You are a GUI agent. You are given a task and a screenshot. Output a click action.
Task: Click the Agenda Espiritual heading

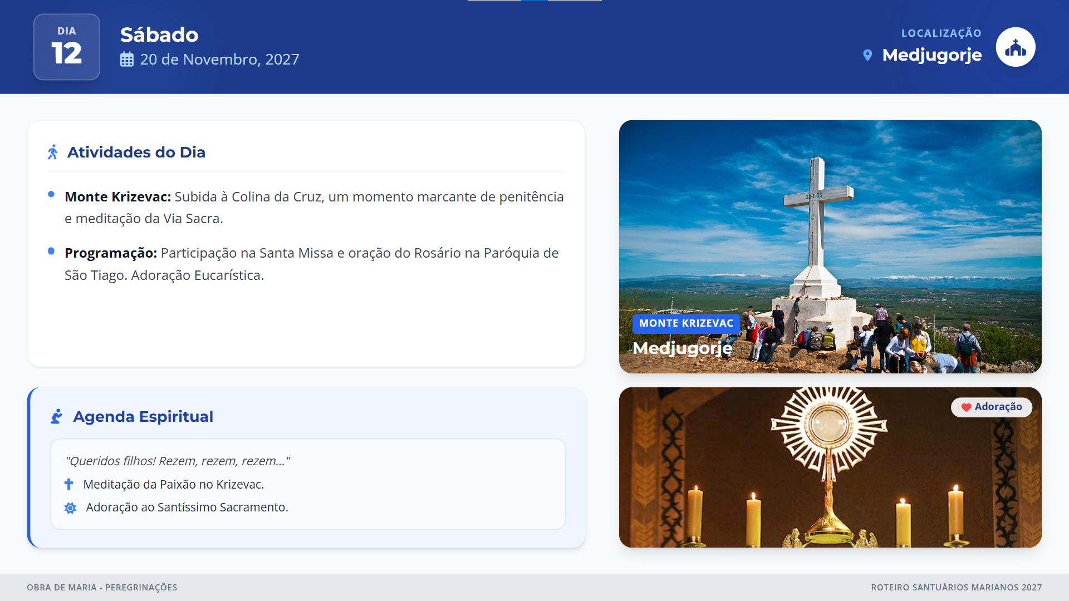(143, 416)
